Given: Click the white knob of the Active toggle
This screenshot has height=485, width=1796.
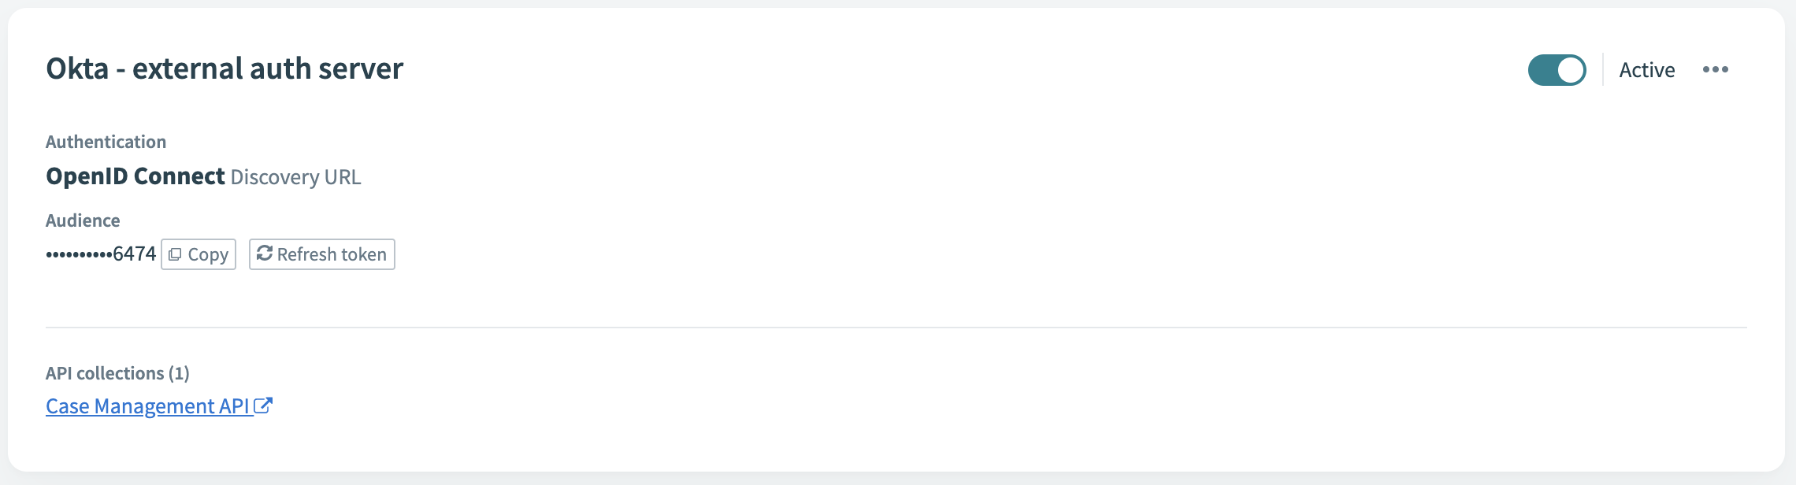Looking at the screenshot, I should click(1571, 70).
